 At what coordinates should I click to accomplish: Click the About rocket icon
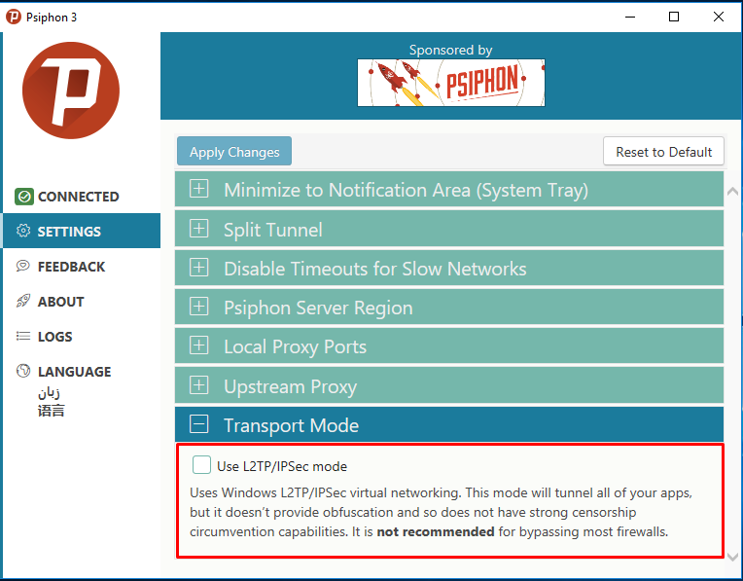(23, 301)
